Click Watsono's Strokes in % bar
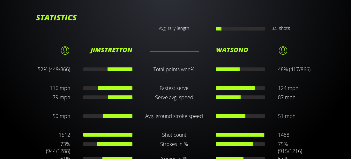This screenshot has width=351, height=159. tap(240, 144)
